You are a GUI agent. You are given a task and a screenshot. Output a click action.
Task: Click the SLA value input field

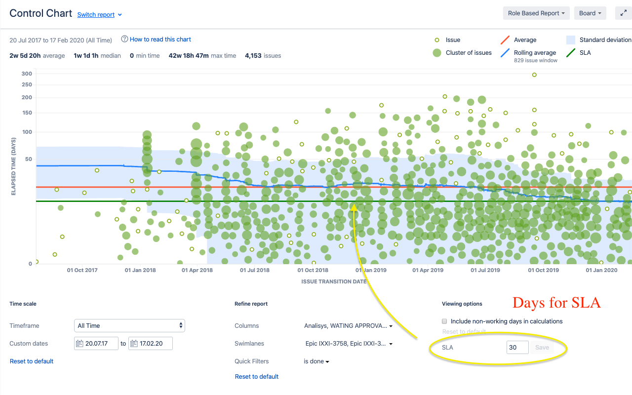tap(517, 348)
